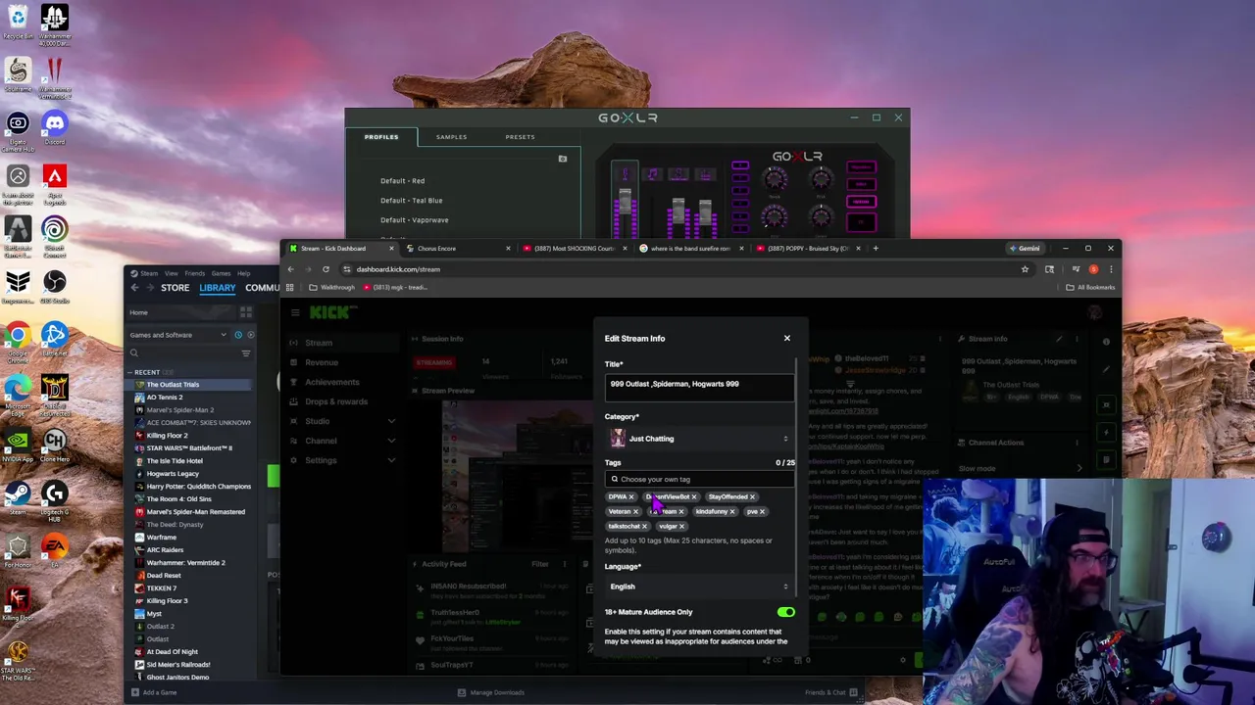Open the Steam Friends menu

(x=195, y=273)
